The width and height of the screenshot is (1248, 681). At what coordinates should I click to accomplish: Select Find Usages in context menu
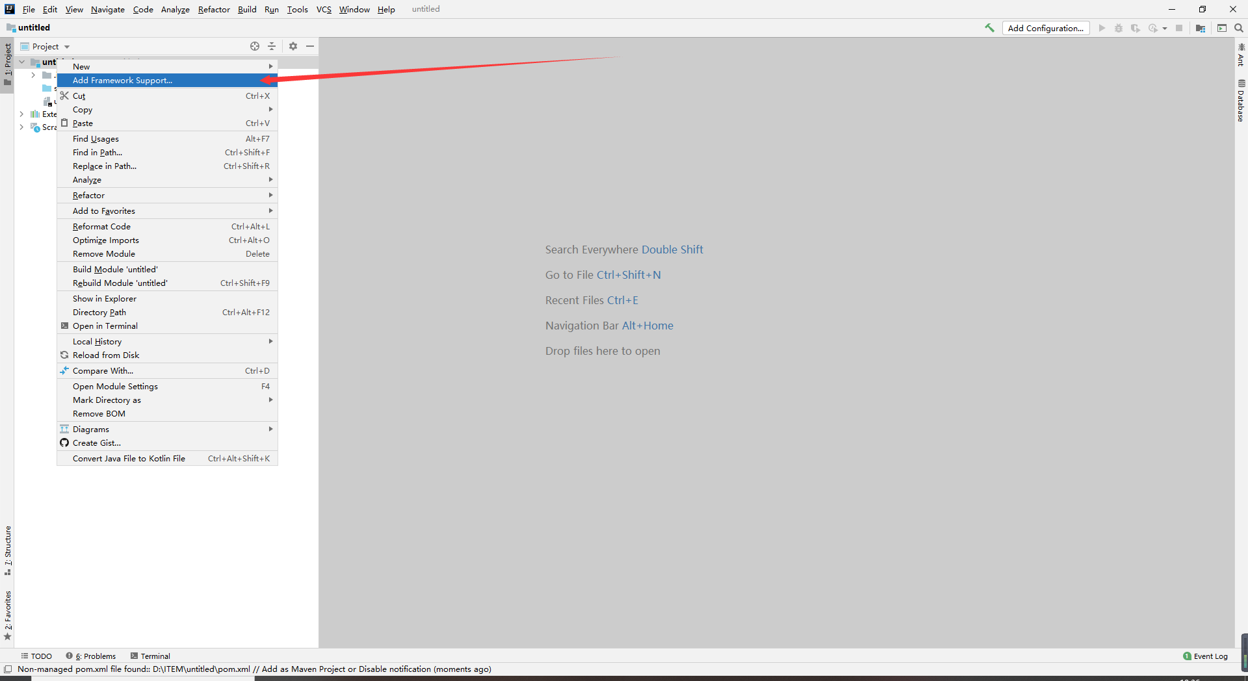pyautogui.click(x=167, y=138)
